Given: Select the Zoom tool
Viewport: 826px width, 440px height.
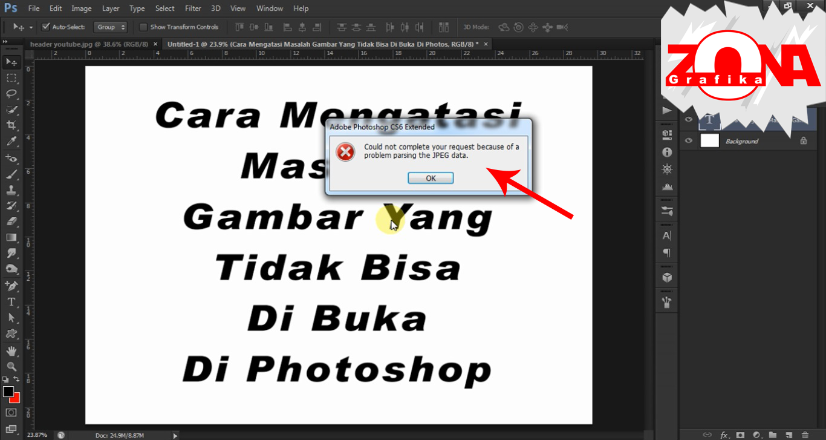Looking at the screenshot, I should [x=11, y=366].
